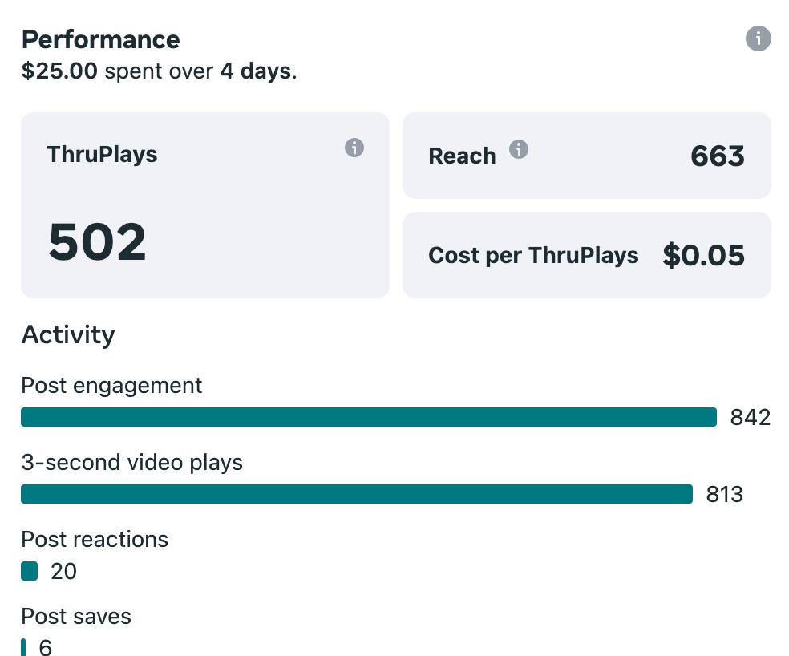
Task: Click the 842 post engagement count
Action: pos(750,417)
